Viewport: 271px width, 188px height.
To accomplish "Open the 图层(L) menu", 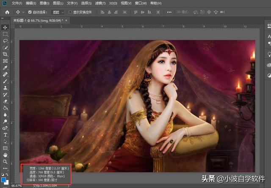I will click(x=58, y=3).
